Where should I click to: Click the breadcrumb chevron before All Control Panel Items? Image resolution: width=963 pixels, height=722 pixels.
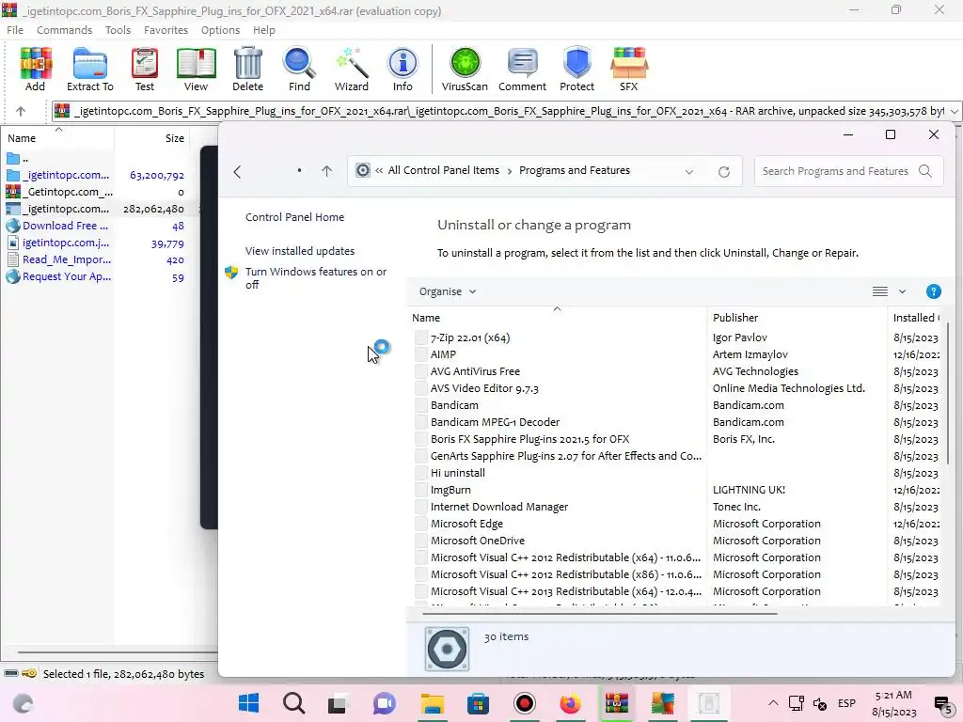[379, 171]
